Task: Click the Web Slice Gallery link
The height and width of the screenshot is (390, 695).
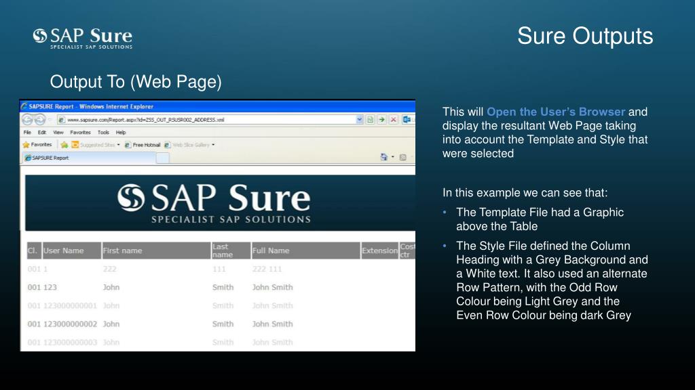Action: click(x=187, y=145)
